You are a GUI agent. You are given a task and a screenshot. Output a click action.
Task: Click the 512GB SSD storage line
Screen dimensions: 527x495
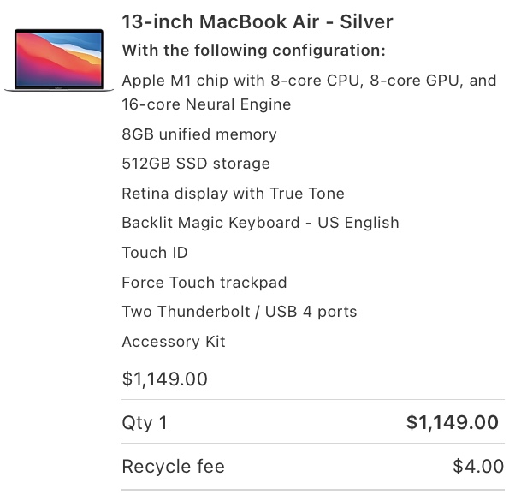pos(196,164)
